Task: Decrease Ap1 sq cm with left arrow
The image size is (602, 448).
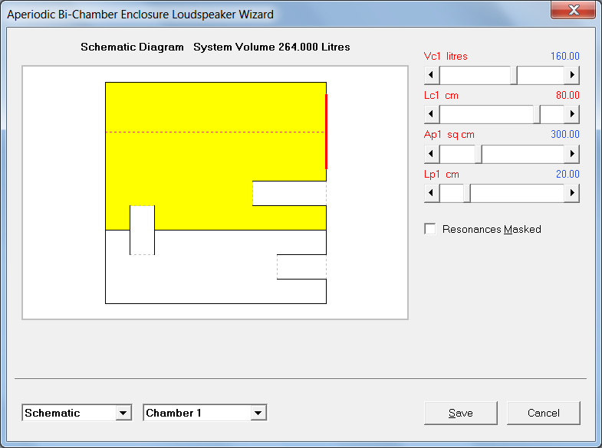Action: [432, 154]
